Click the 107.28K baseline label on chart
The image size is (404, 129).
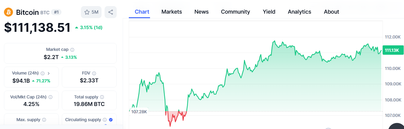(x=139, y=112)
